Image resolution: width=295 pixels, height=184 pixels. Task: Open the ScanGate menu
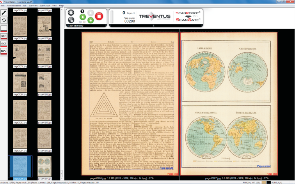[x=33, y=6]
